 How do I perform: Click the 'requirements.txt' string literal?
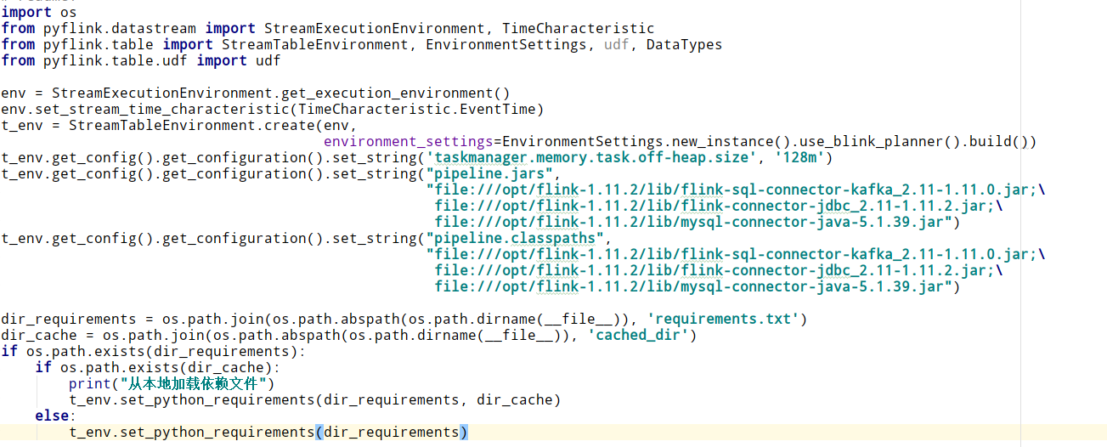click(x=722, y=319)
